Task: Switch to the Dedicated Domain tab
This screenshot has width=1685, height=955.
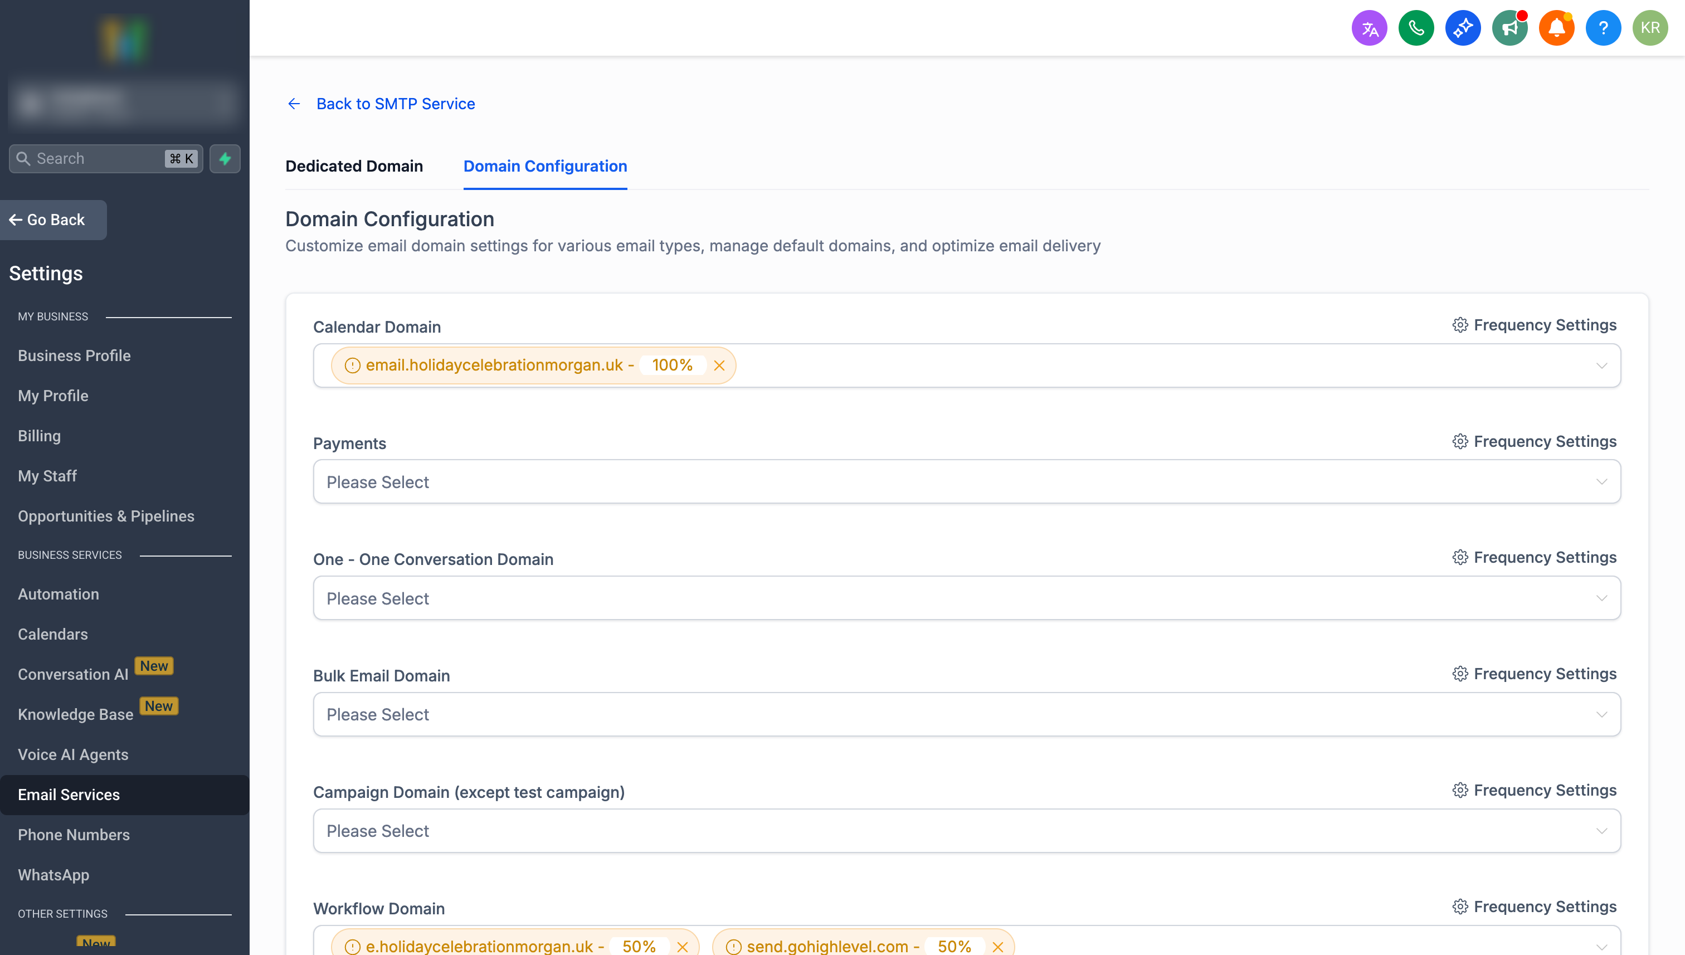Action: (354, 166)
